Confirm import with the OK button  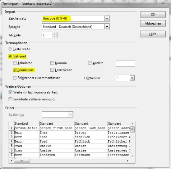[x=153, y=14]
